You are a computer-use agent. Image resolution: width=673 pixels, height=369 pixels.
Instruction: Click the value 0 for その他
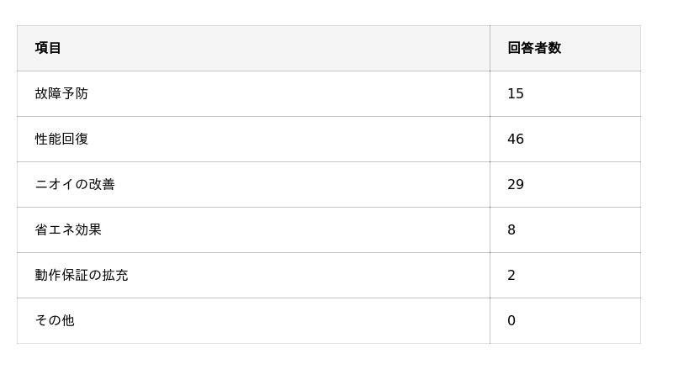(511, 320)
